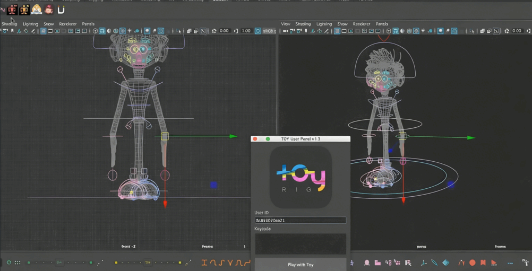Open Shading menu in persp view panel
This screenshot has width=532, height=271.
303,24
